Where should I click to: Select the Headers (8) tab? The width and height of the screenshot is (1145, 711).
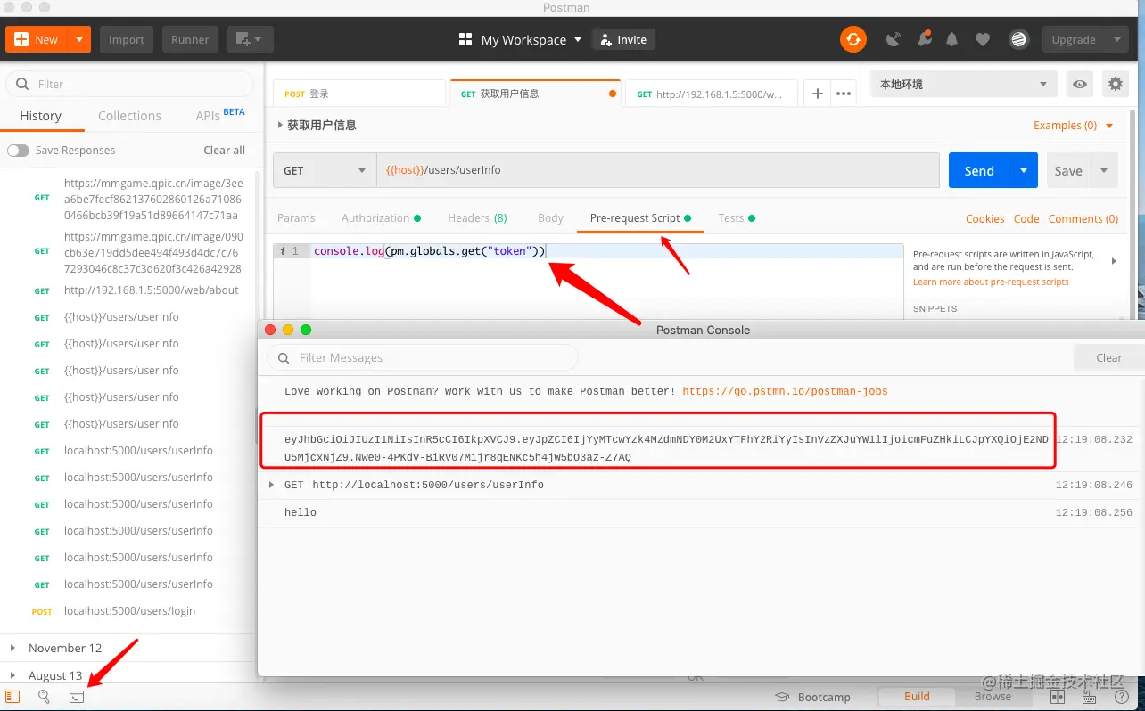pos(477,217)
